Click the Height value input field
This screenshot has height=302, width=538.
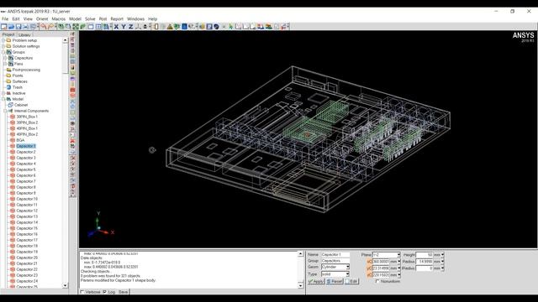(x=425, y=255)
